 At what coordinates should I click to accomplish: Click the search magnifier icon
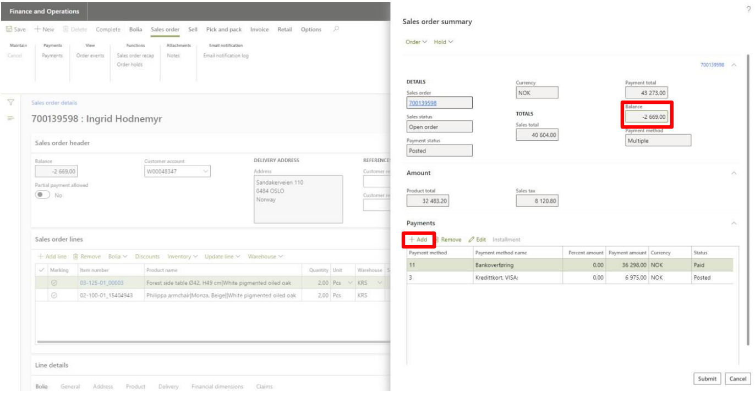coord(336,29)
